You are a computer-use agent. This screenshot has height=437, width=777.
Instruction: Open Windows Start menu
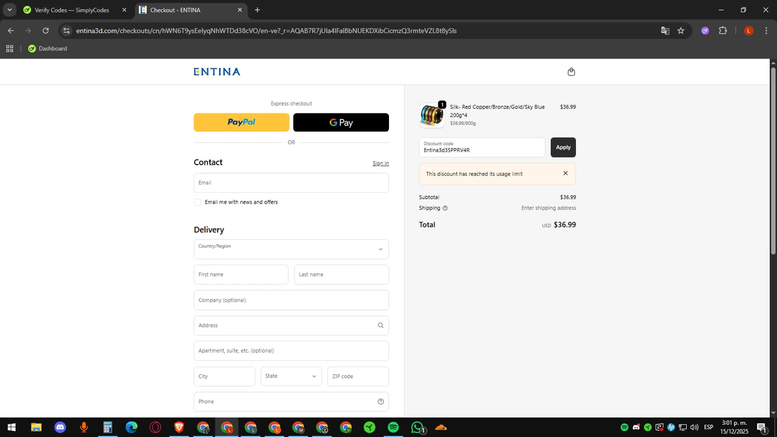(11, 428)
